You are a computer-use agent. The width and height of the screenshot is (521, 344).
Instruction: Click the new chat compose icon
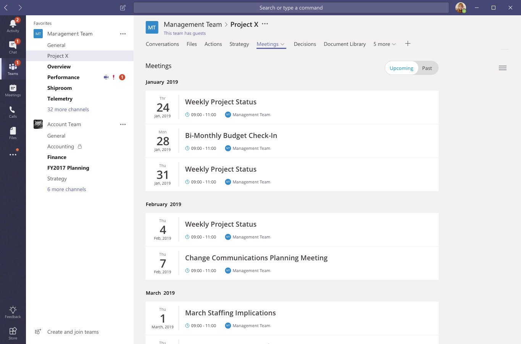tap(122, 7)
